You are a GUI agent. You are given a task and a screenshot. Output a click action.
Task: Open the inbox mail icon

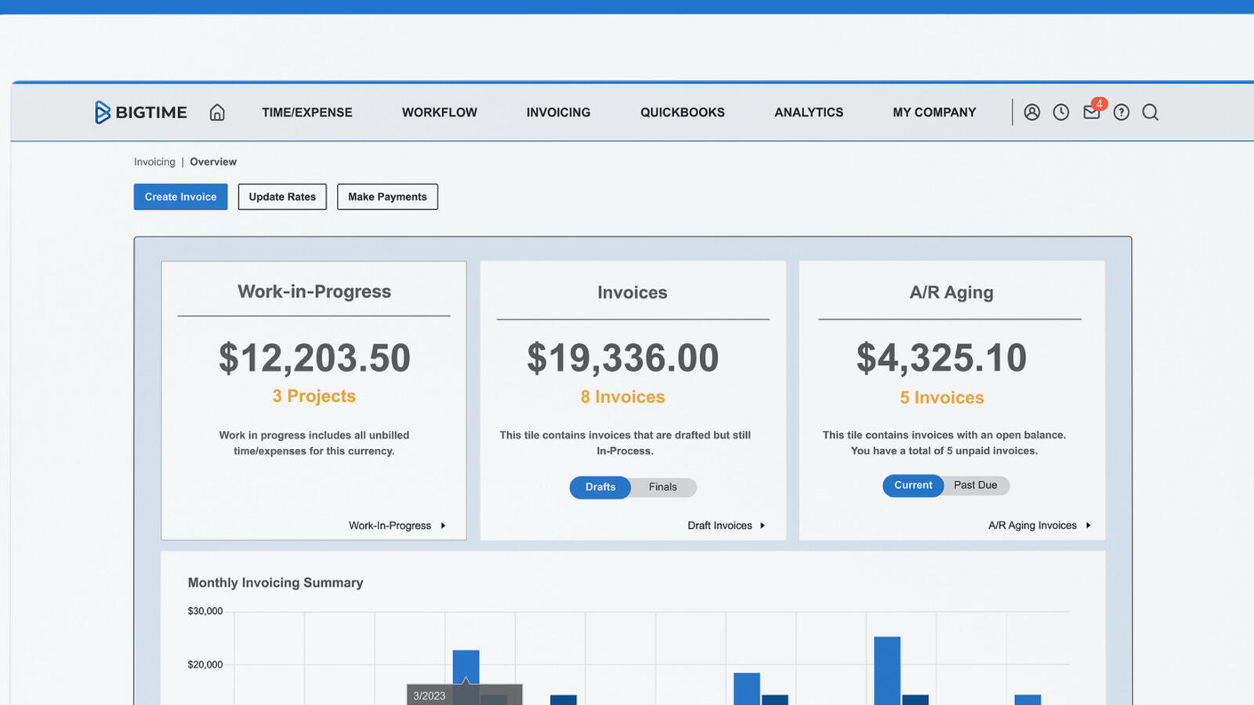pyautogui.click(x=1091, y=112)
